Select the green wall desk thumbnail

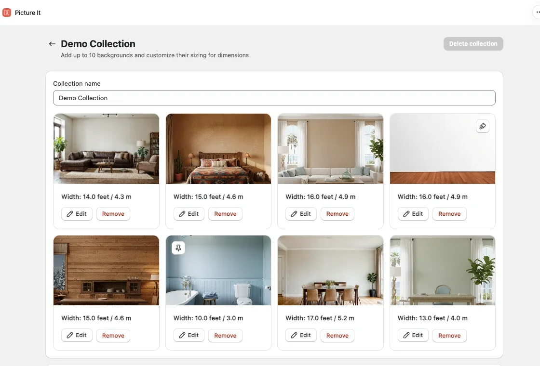443,270
